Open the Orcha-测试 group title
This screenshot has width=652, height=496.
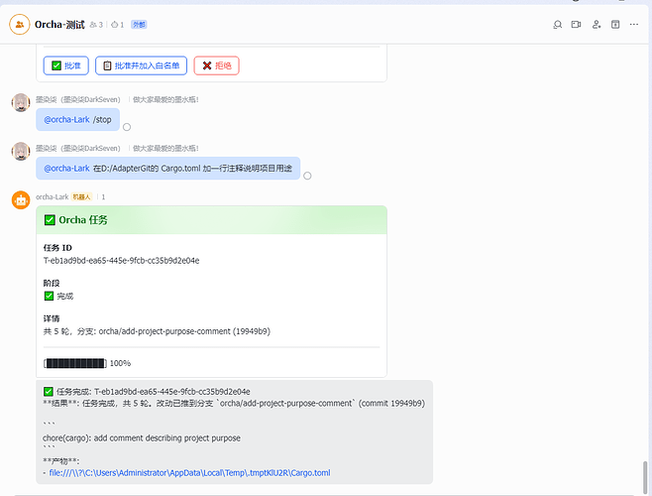point(59,25)
